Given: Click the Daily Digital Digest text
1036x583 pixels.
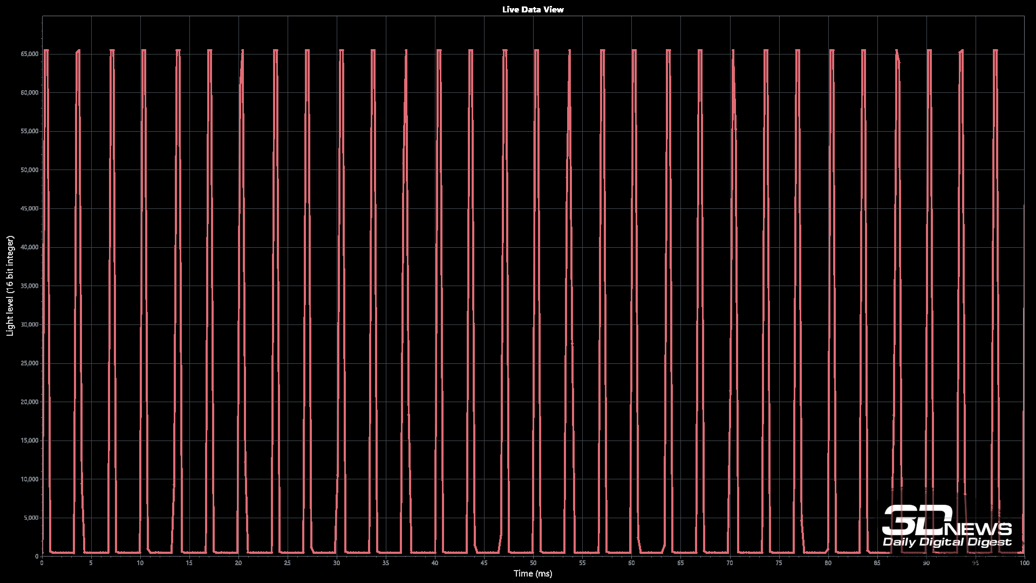Looking at the screenshot, I should [947, 542].
